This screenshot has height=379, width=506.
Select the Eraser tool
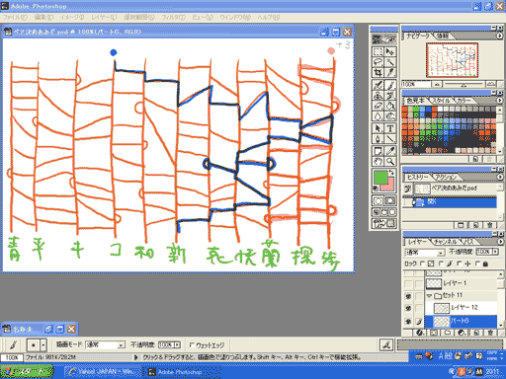(x=378, y=106)
